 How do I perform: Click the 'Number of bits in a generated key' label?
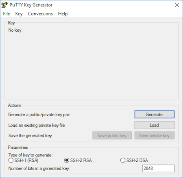pyautogui.click(x=39, y=168)
